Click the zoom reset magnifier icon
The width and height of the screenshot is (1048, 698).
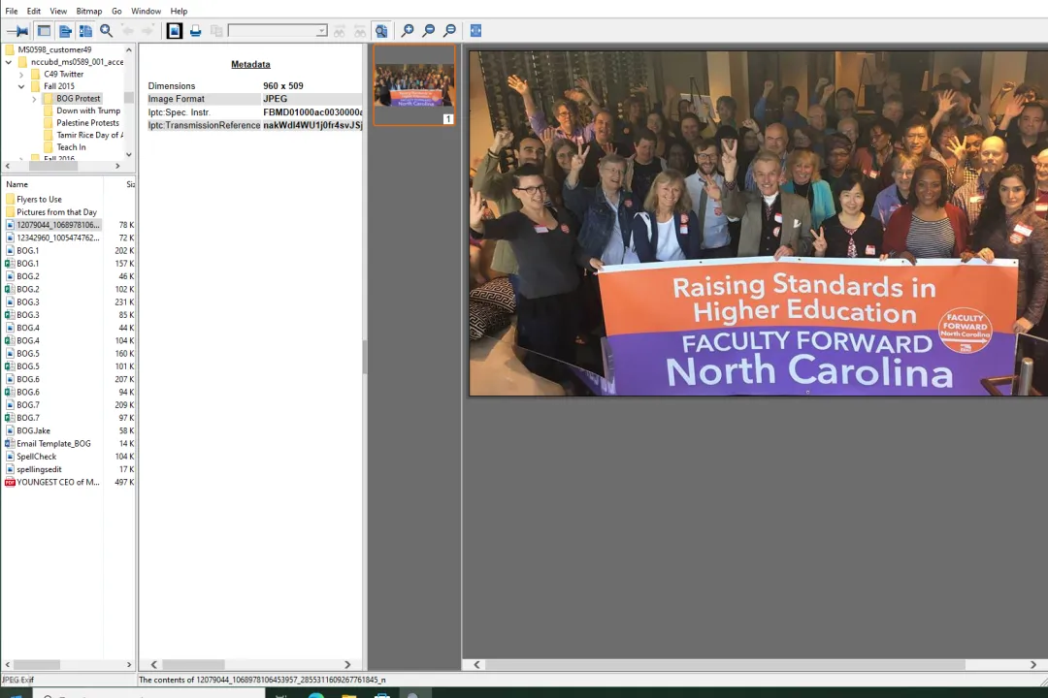(450, 31)
